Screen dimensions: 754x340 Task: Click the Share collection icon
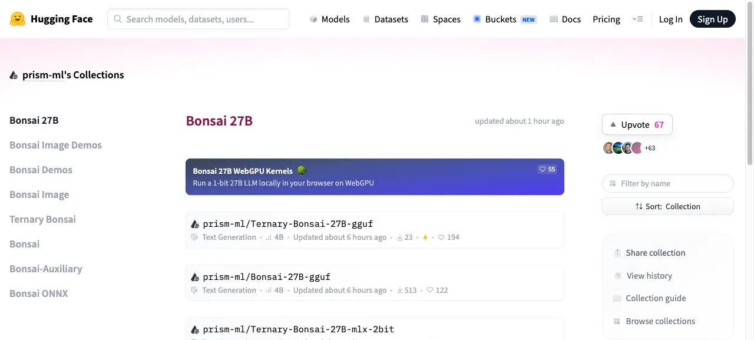point(617,253)
